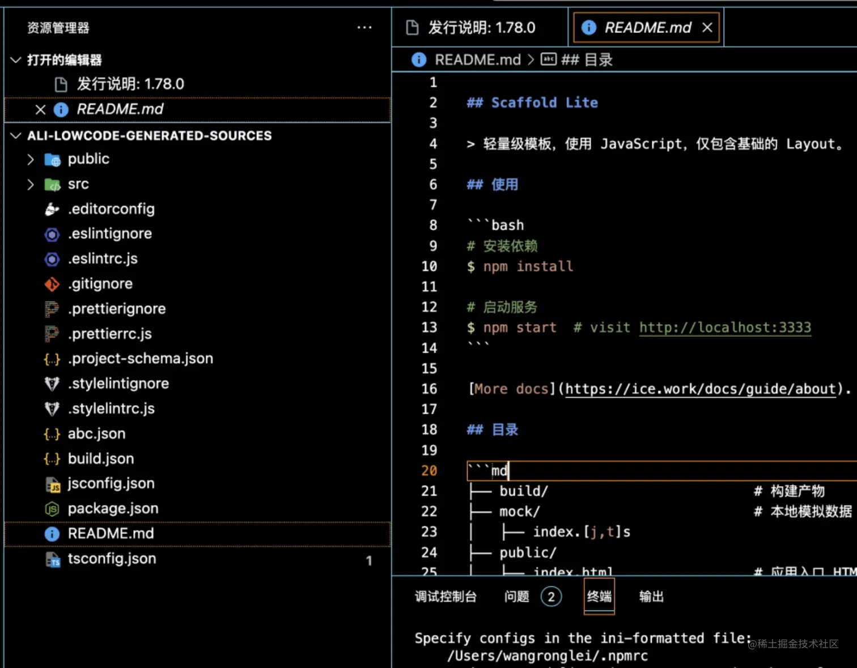Click the problems count badge showing 2
857x668 pixels.
tap(551, 597)
